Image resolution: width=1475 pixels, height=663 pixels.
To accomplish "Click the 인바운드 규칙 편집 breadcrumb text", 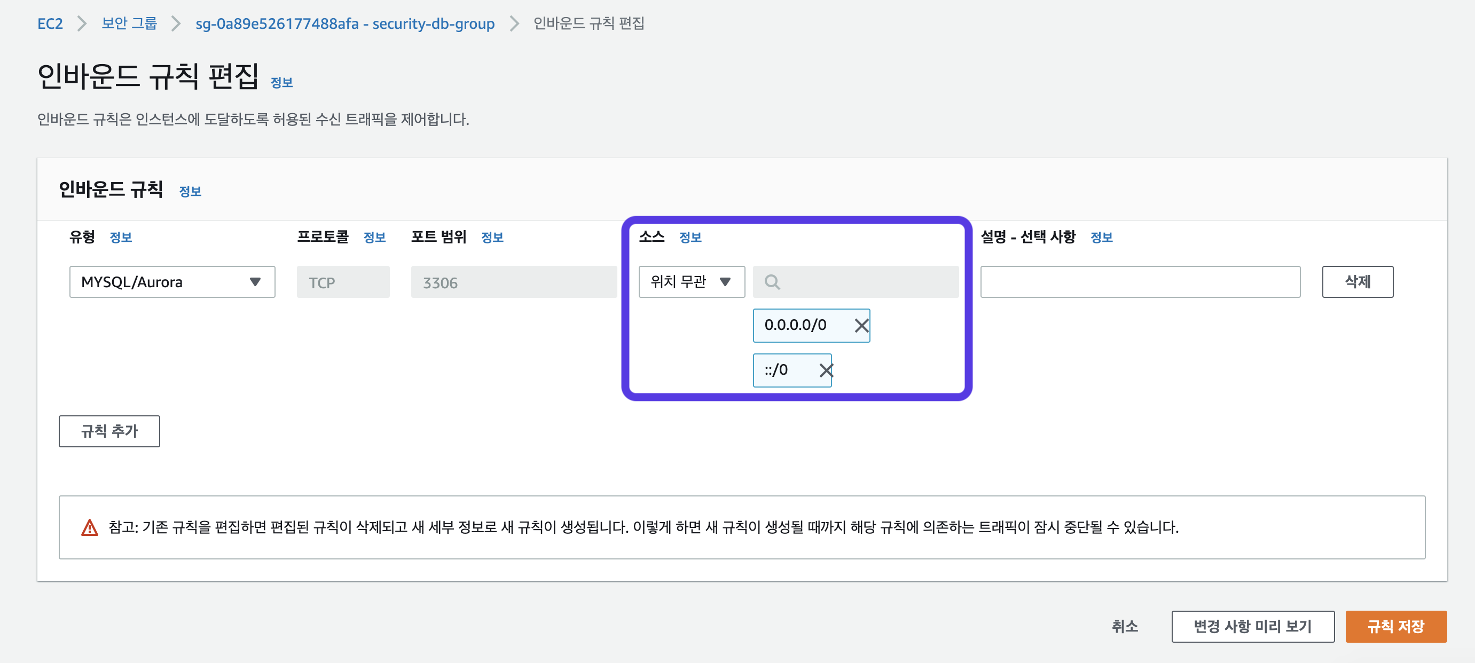I will click(x=589, y=23).
